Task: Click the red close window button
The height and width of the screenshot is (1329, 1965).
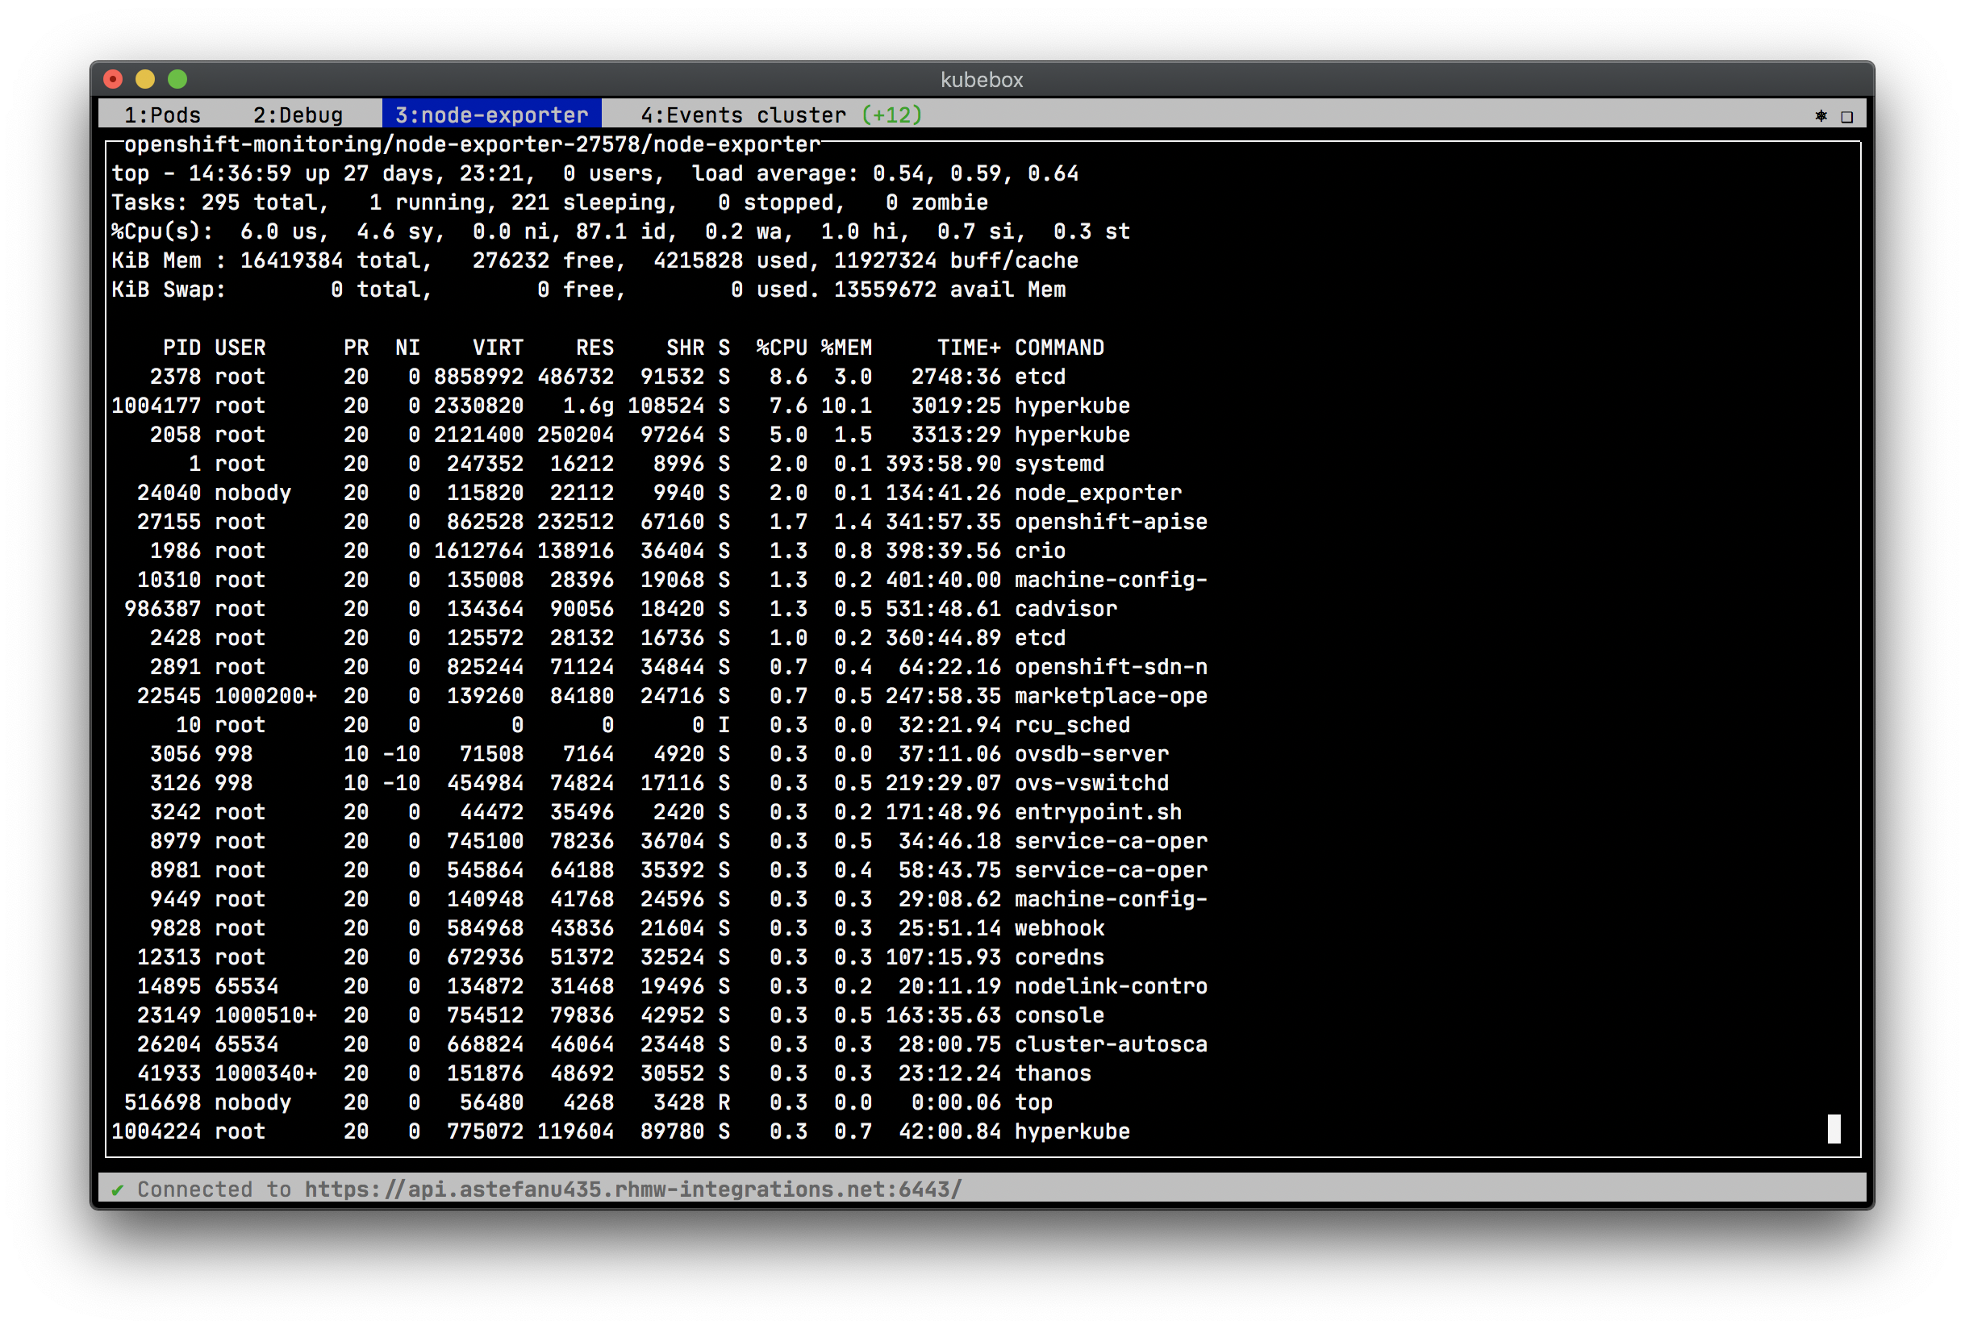Action: (113, 80)
